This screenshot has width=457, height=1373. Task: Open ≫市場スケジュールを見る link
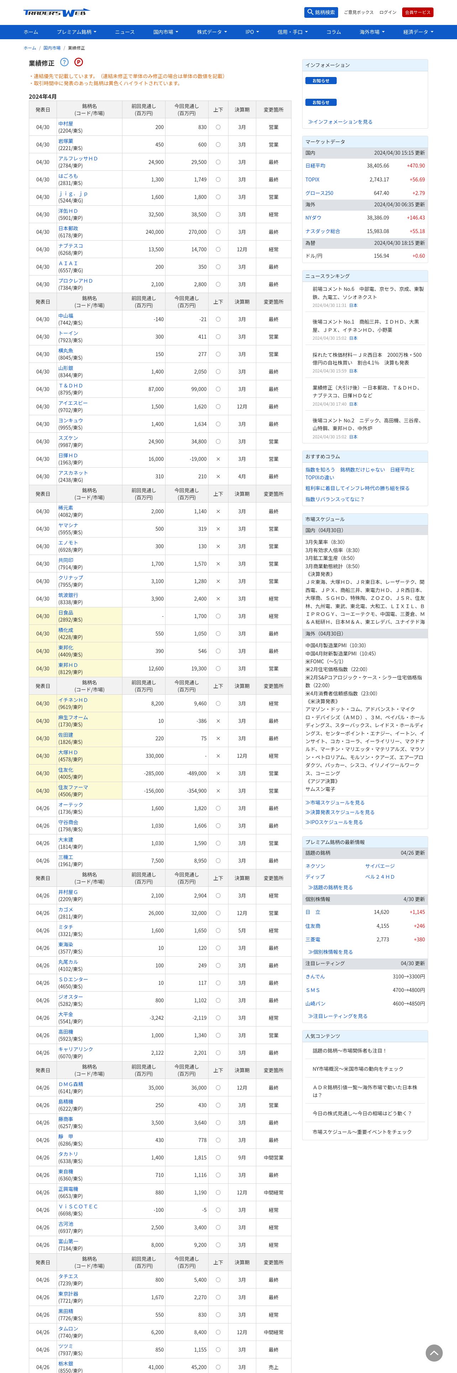coord(335,803)
